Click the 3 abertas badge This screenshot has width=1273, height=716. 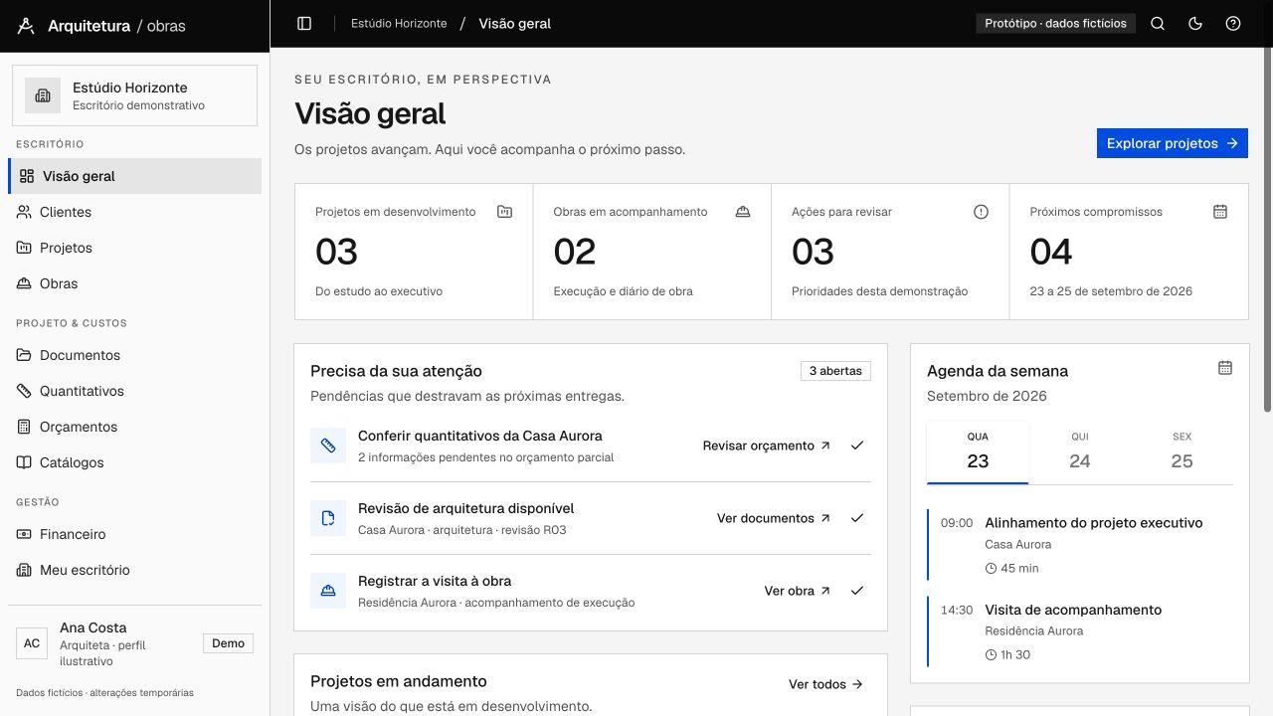coord(835,371)
